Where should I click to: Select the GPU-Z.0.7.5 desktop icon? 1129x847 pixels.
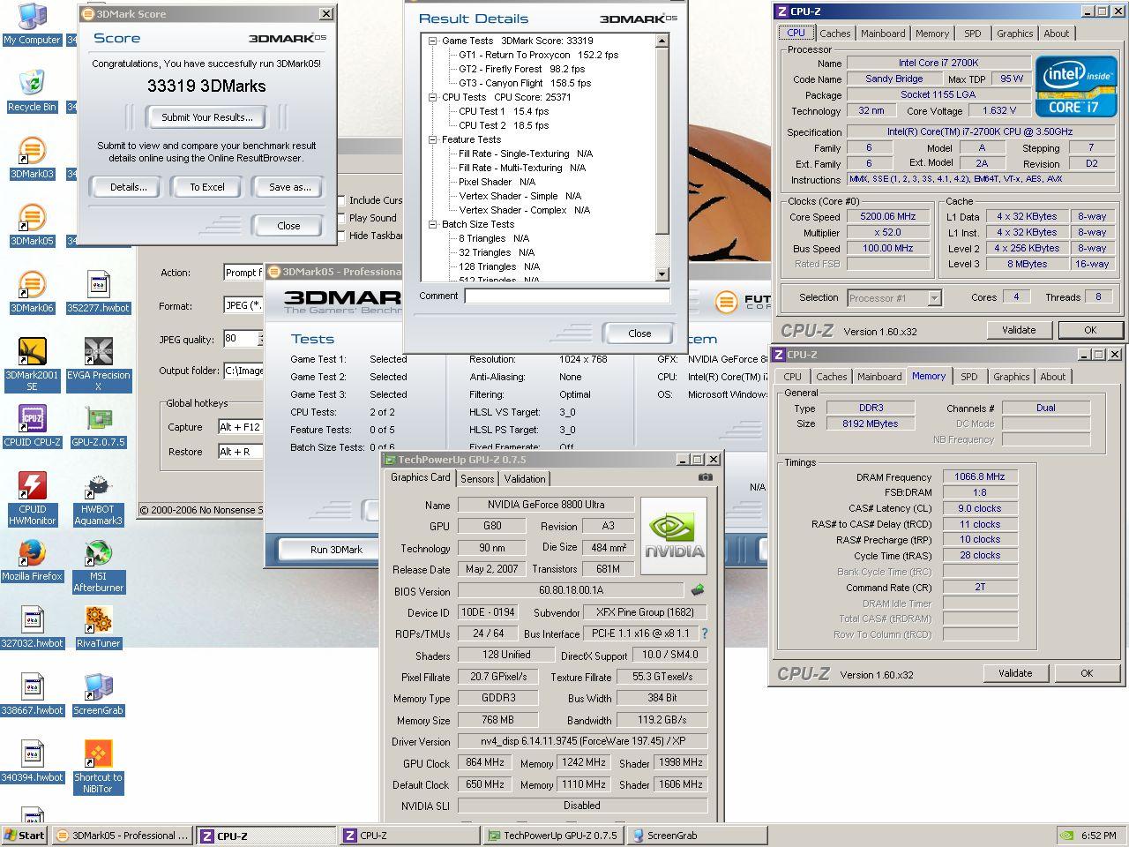coord(98,426)
